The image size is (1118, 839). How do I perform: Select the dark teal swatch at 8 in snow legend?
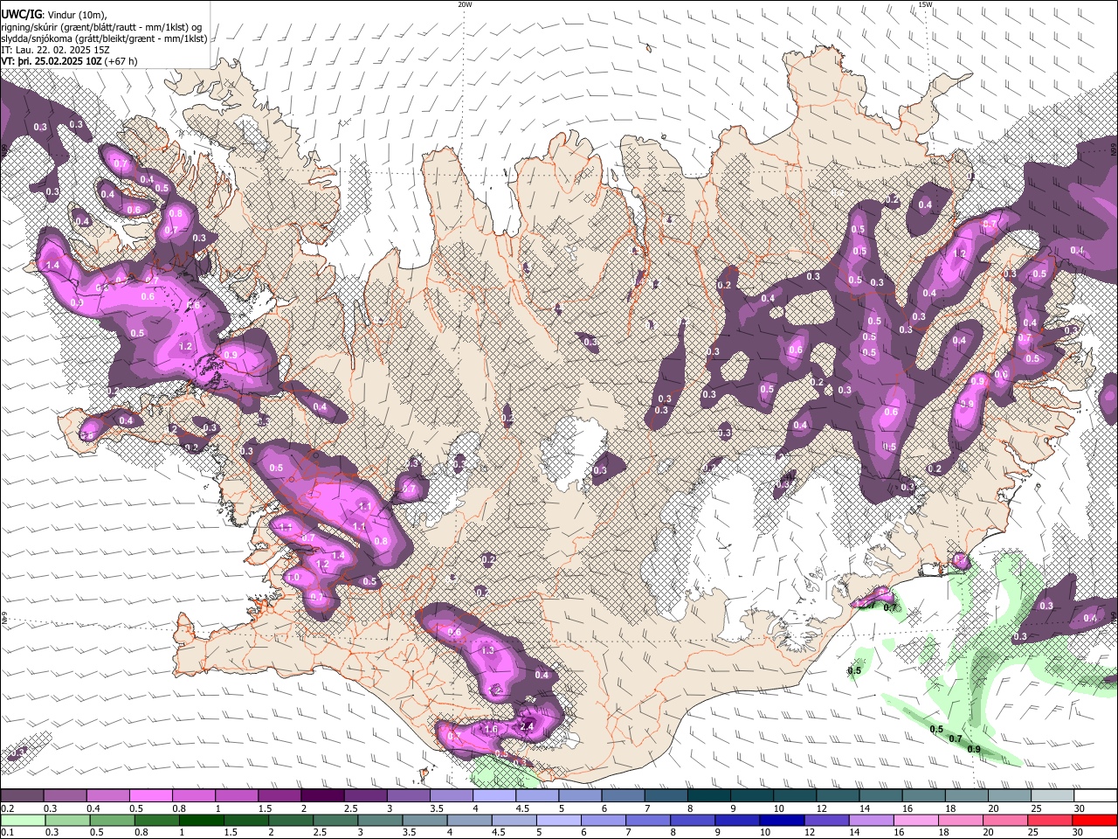pyautogui.click(x=709, y=796)
